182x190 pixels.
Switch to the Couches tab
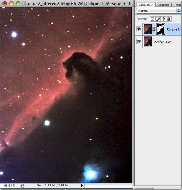point(163,5)
